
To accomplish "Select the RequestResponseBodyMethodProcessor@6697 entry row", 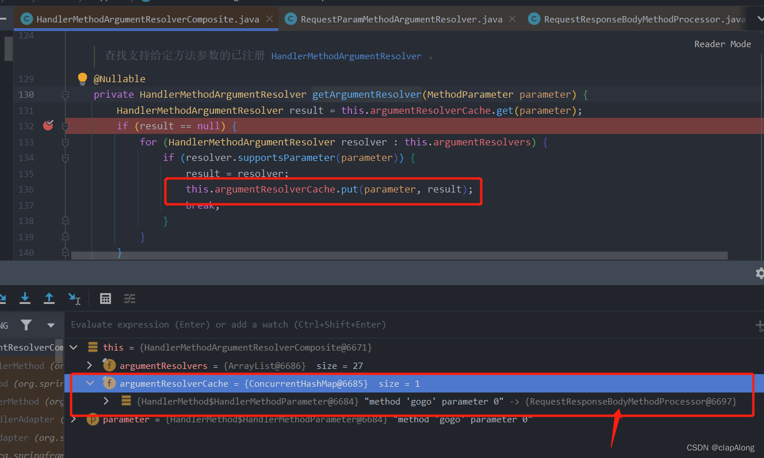I will coord(414,401).
